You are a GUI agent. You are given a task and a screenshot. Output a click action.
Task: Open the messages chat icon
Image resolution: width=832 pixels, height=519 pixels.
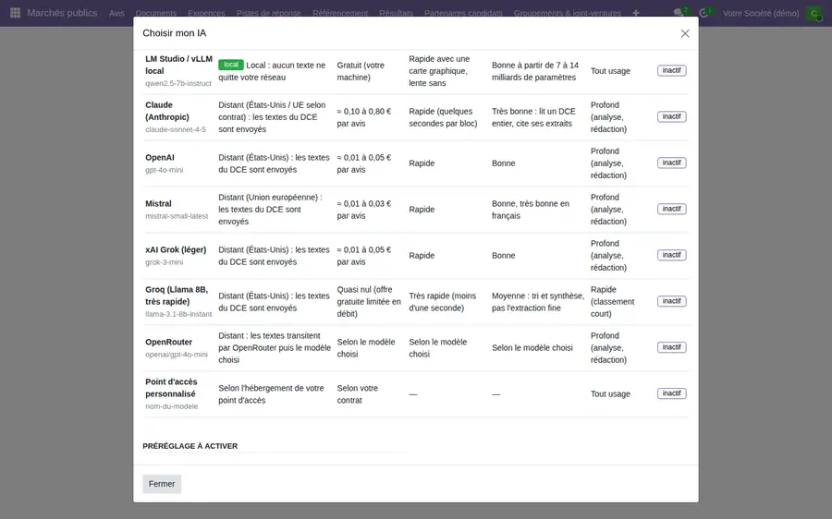[x=679, y=13]
